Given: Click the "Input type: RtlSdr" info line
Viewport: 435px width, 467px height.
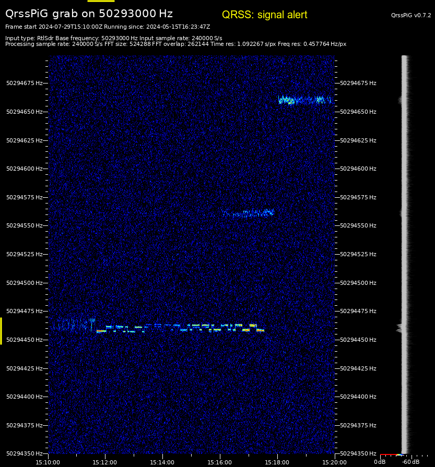Looking at the screenshot, I should 114,38.
